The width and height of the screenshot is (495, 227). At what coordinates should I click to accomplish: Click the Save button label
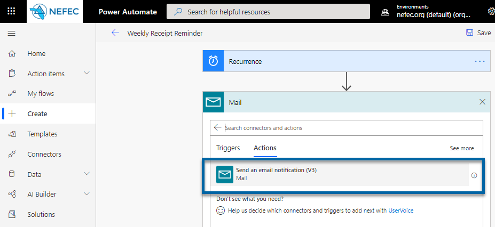click(484, 33)
